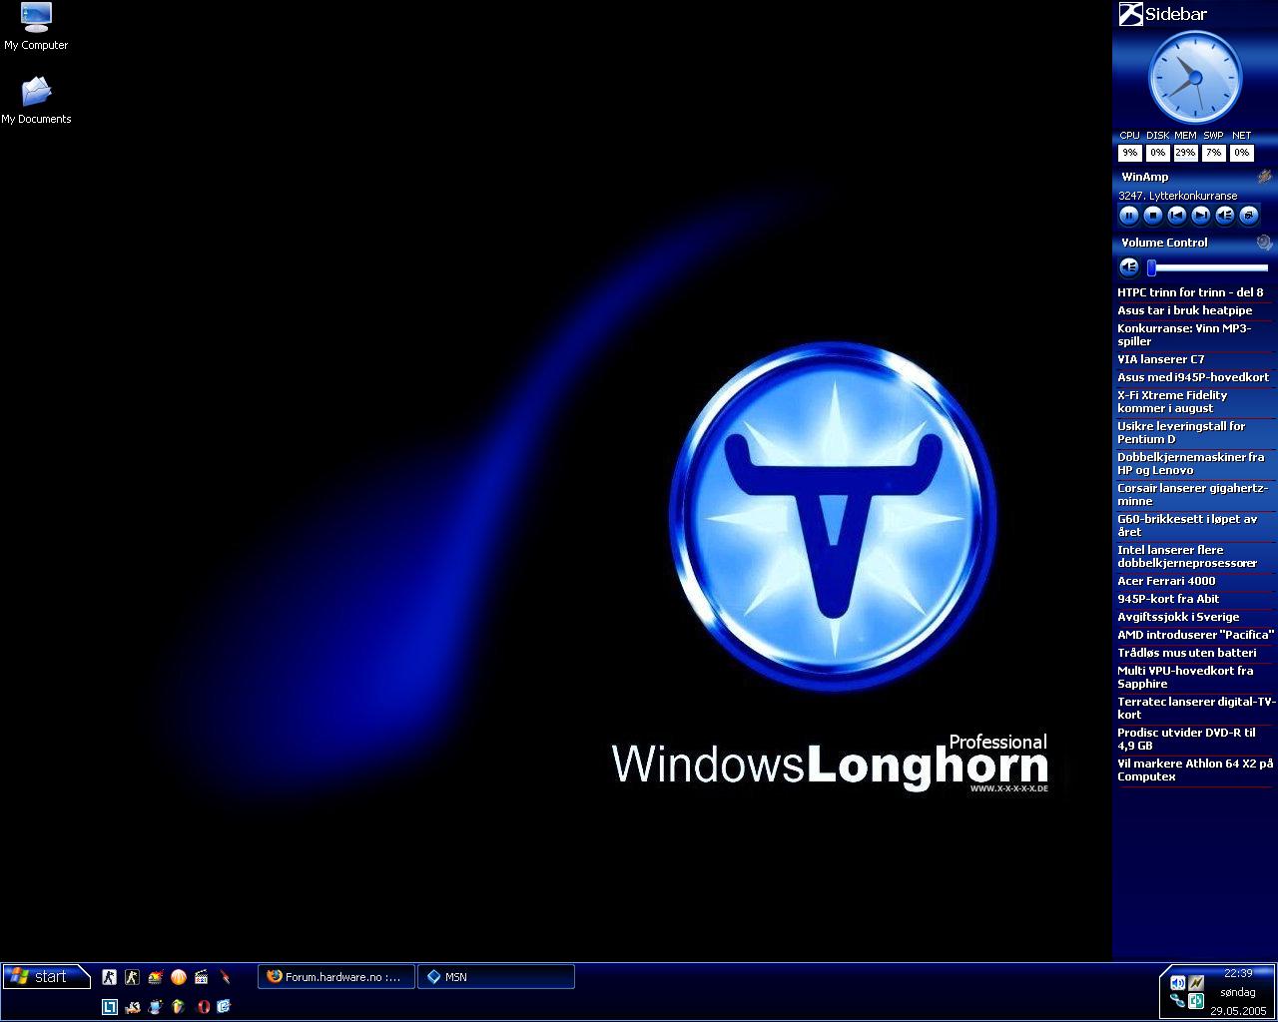
Task: Pause the WinAmp track in the sidebar
Action: (x=1129, y=215)
